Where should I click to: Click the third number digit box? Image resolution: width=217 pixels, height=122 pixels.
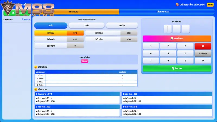tap(186, 29)
